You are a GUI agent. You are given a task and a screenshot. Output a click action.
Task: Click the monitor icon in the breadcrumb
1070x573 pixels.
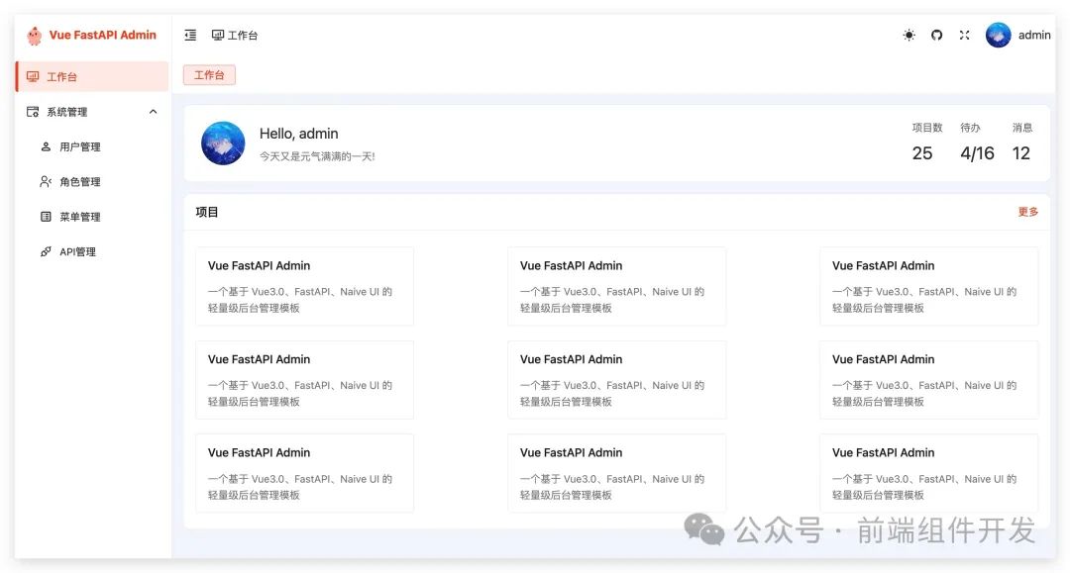tap(218, 35)
